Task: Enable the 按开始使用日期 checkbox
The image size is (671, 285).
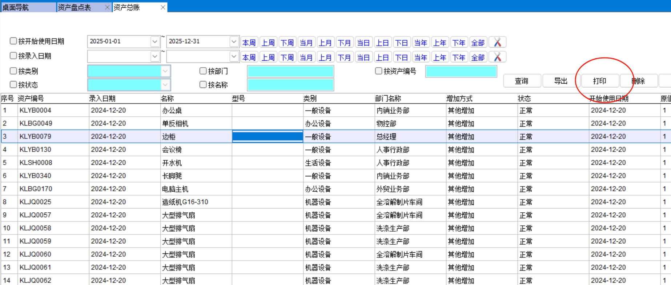Action: click(x=13, y=41)
